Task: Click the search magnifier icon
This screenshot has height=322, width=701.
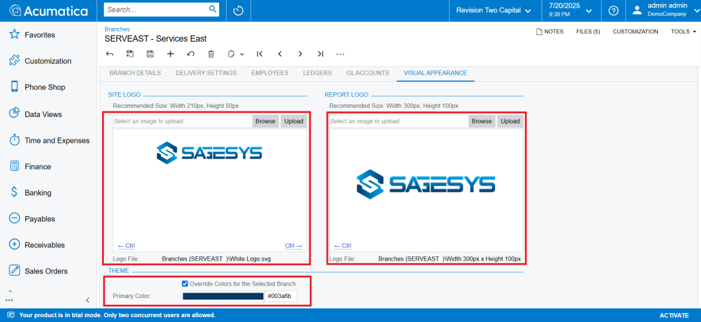Action: click(213, 10)
